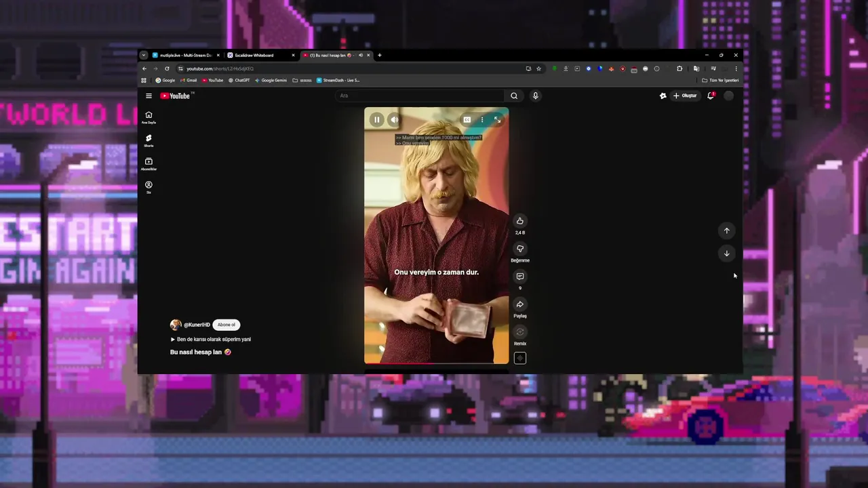Expand the Short to full screen

pos(497,120)
